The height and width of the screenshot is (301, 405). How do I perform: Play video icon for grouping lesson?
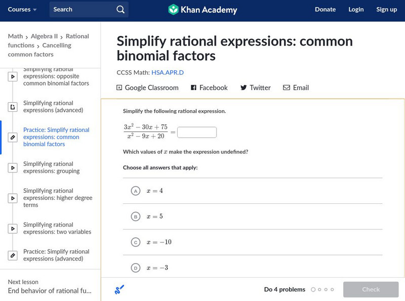(x=13, y=167)
